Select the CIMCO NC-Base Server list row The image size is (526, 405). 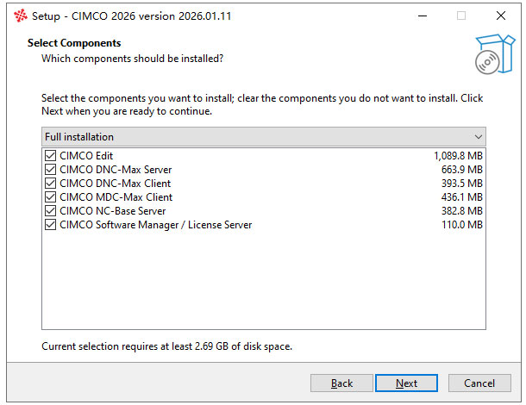[x=264, y=210]
